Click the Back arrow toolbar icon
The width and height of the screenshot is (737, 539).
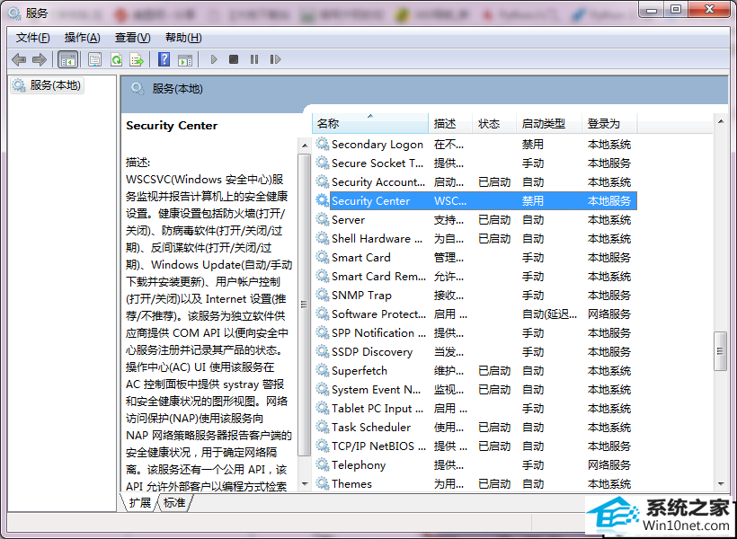point(19,59)
